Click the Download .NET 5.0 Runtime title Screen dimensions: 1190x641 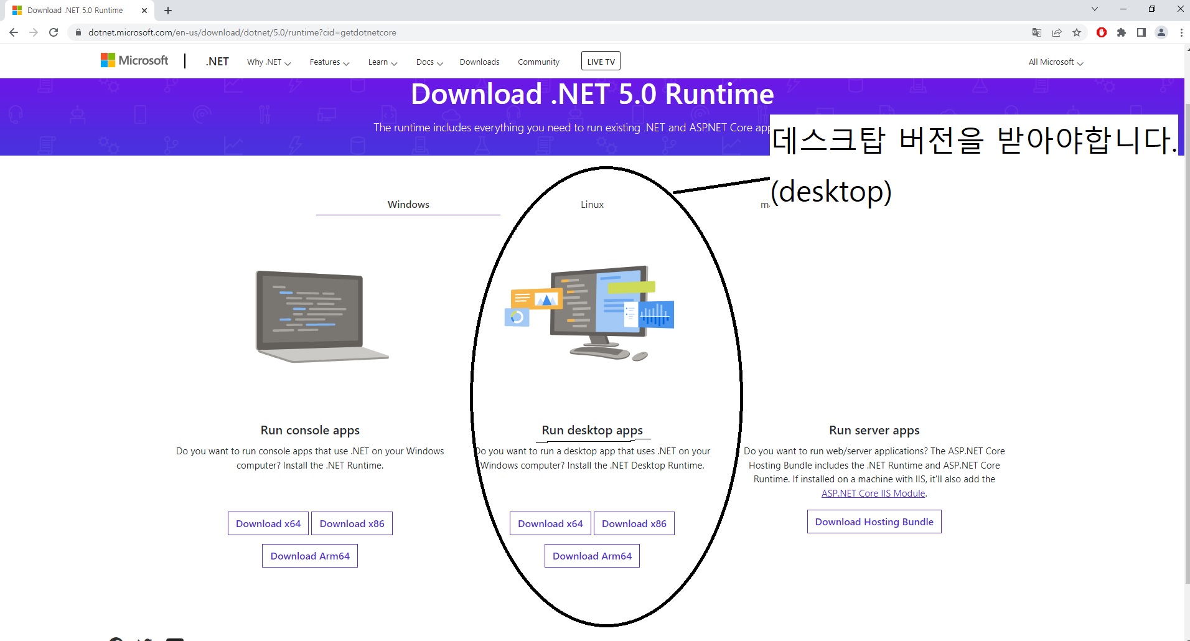point(592,94)
